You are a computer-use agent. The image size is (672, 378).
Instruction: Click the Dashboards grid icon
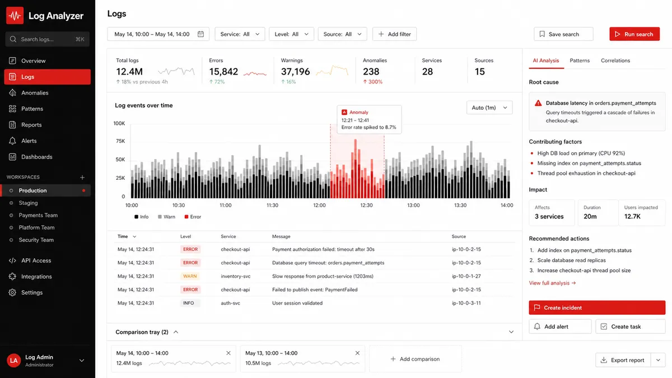(x=13, y=157)
